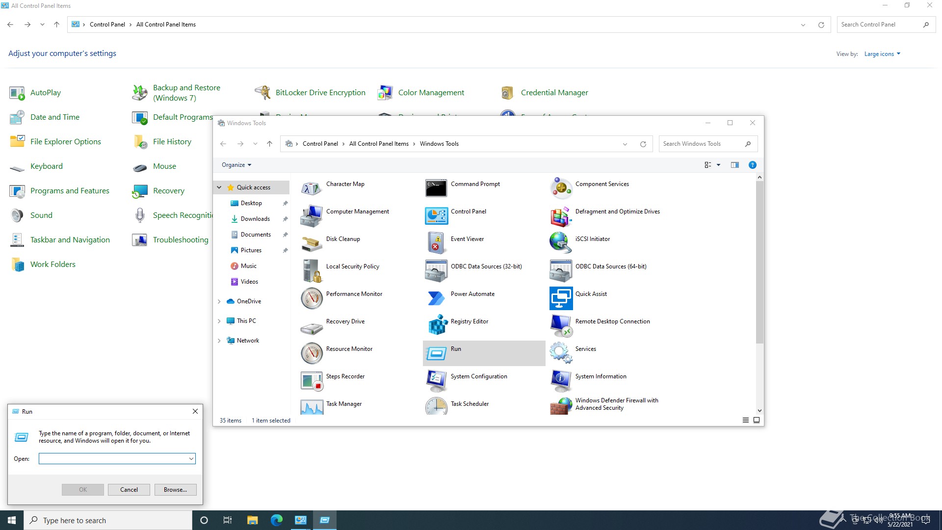Expand the This PC tree node
This screenshot has height=530, width=942.
click(x=219, y=321)
